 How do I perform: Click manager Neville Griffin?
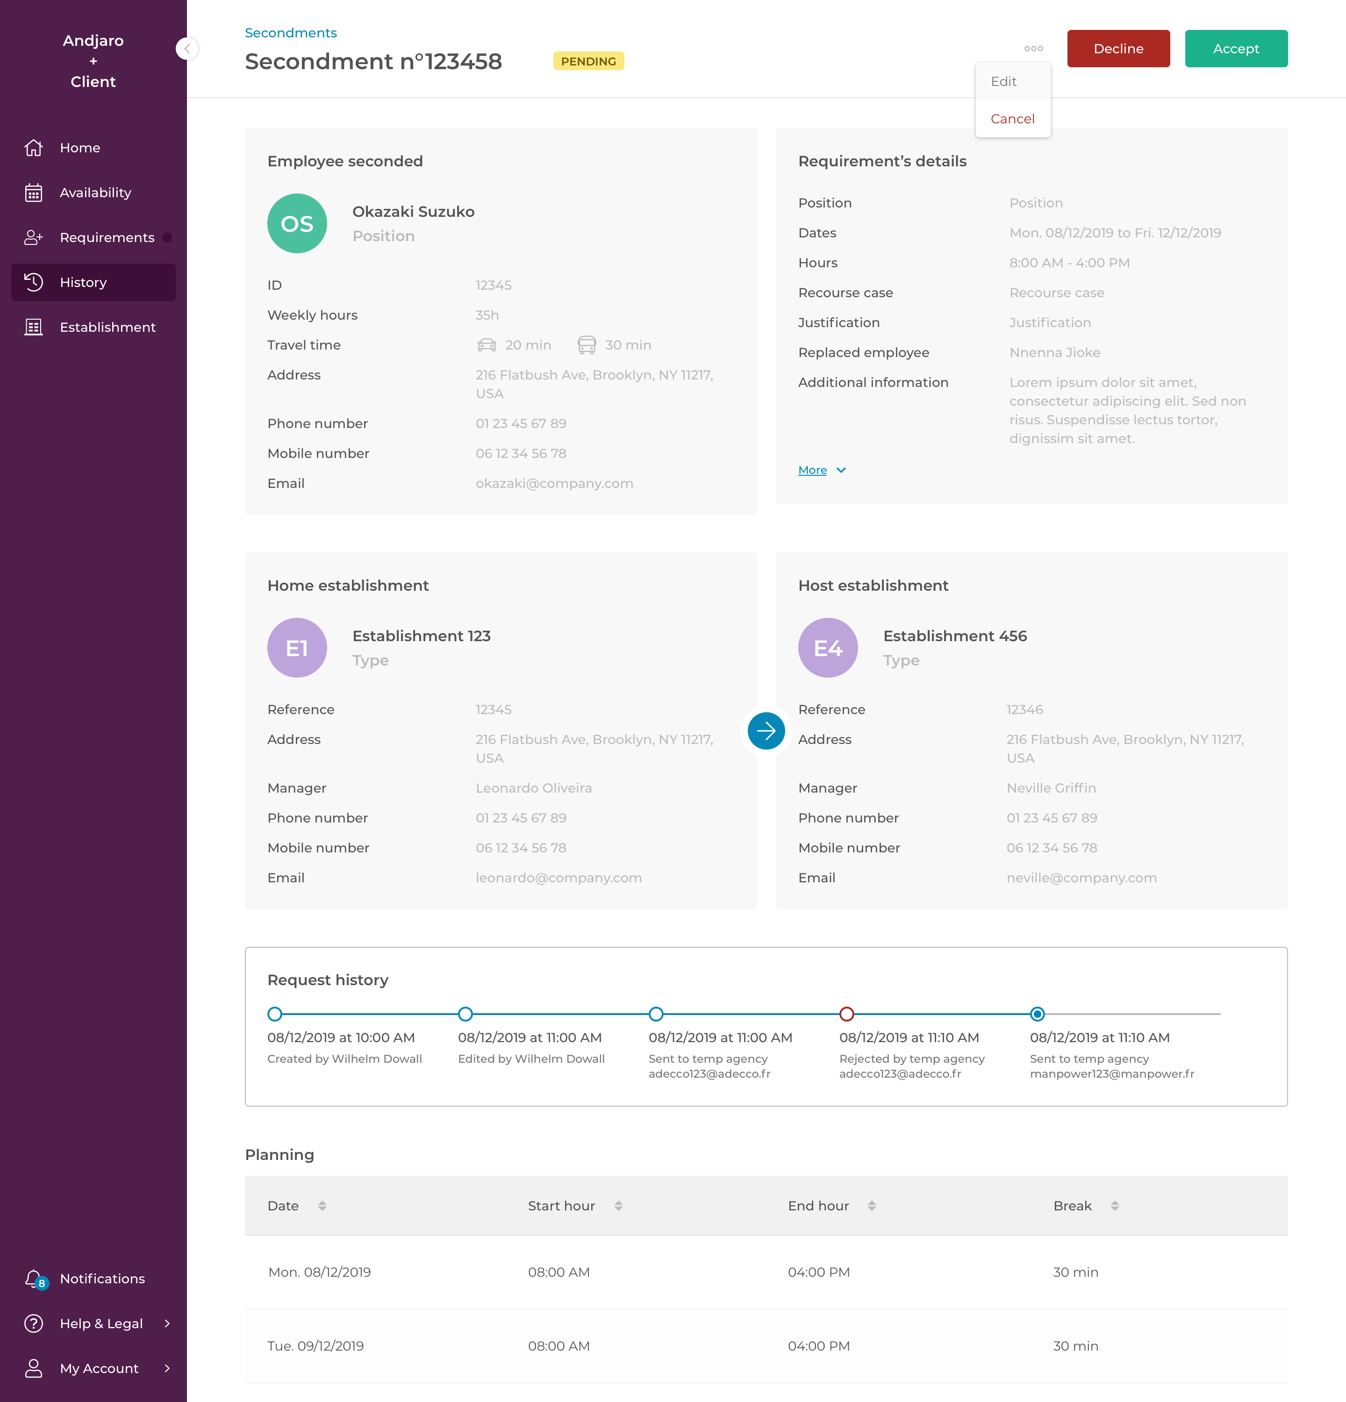(x=1052, y=788)
